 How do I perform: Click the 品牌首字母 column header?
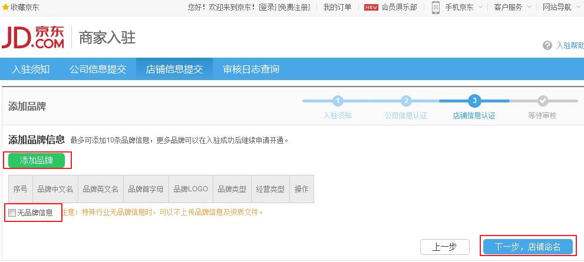(x=146, y=189)
